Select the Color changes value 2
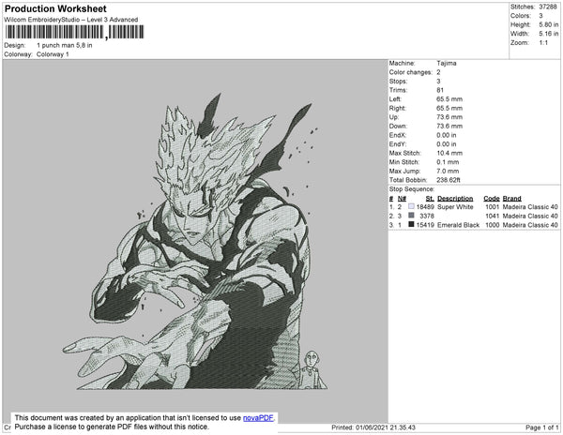The image size is (563, 435). (438, 72)
